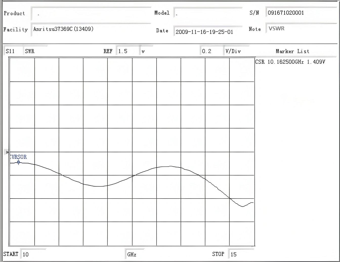
Task: Select marker entry CSR 10.162500GHz 1.409V
Action: 290,62
